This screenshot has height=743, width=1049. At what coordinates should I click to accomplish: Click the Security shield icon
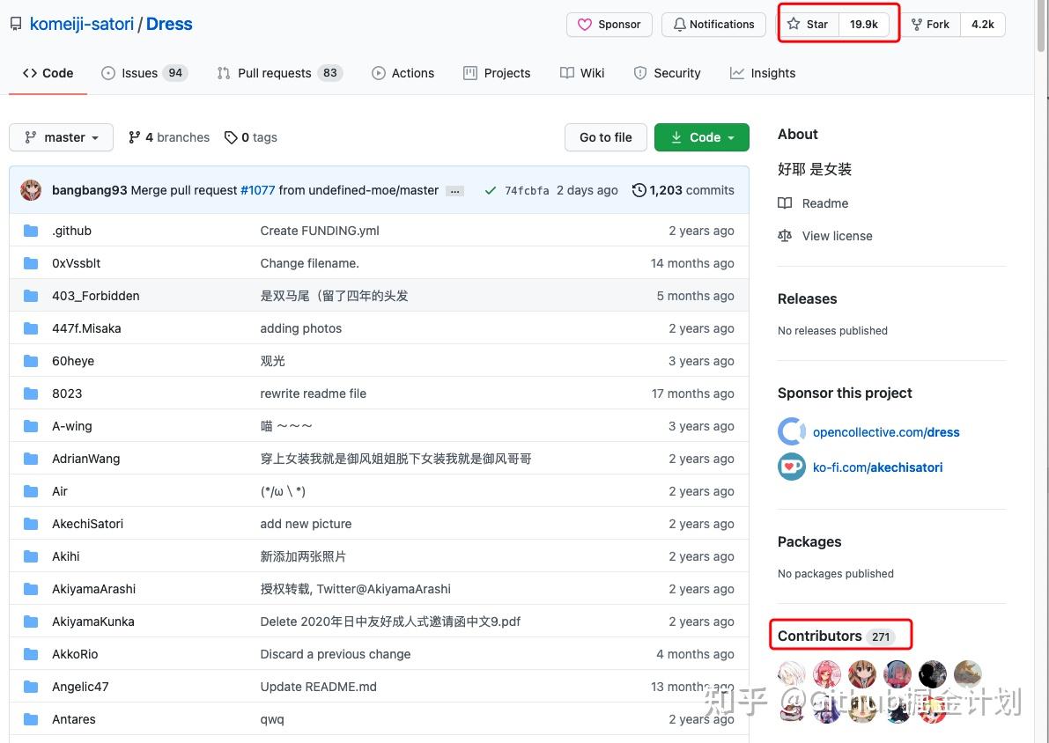pos(639,73)
